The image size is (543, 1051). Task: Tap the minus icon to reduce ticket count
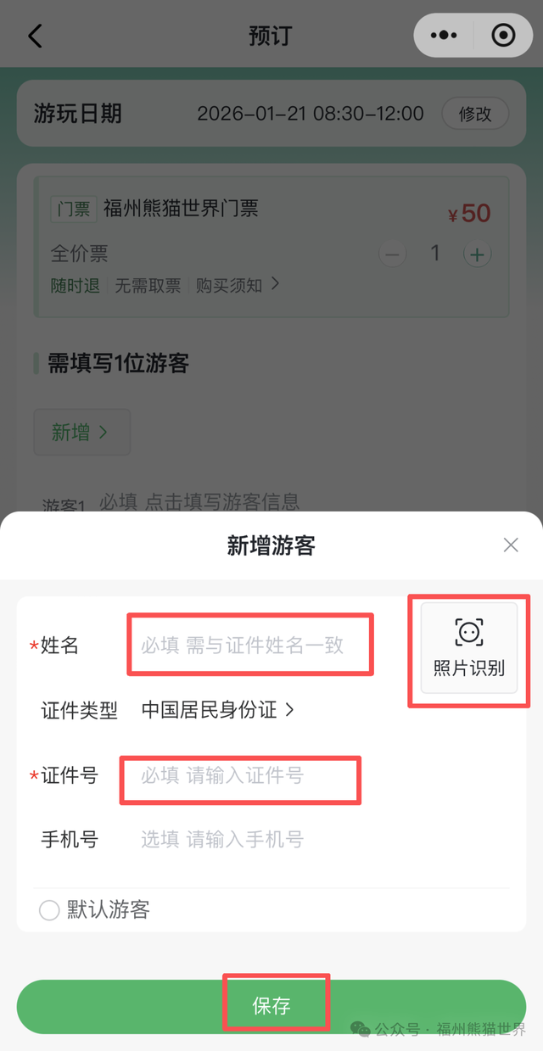click(392, 254)
